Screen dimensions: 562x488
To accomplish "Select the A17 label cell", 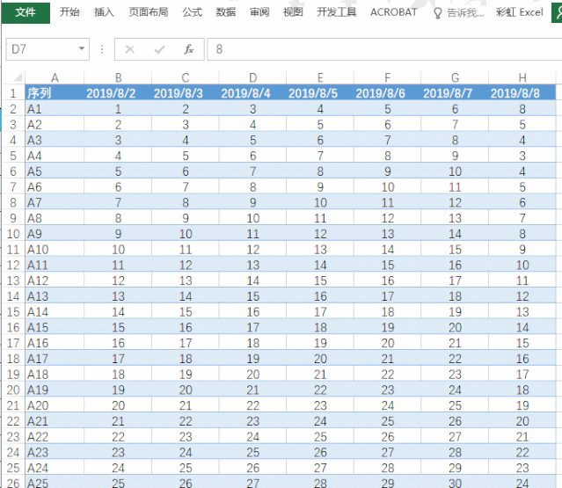I will click(55, 359).
